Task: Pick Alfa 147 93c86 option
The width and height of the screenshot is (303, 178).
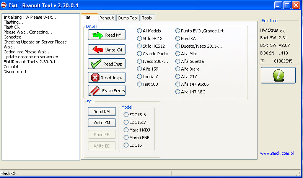Action: pos(192,84)
